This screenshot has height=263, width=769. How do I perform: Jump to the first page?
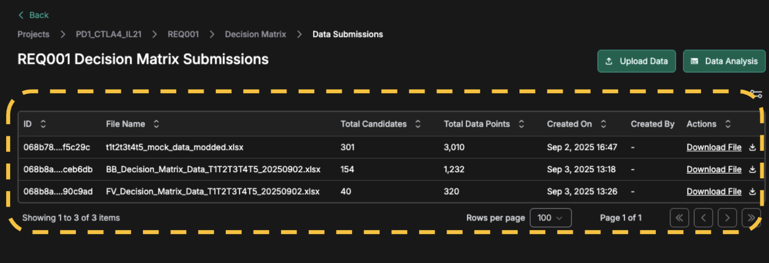tap(679, 218)
